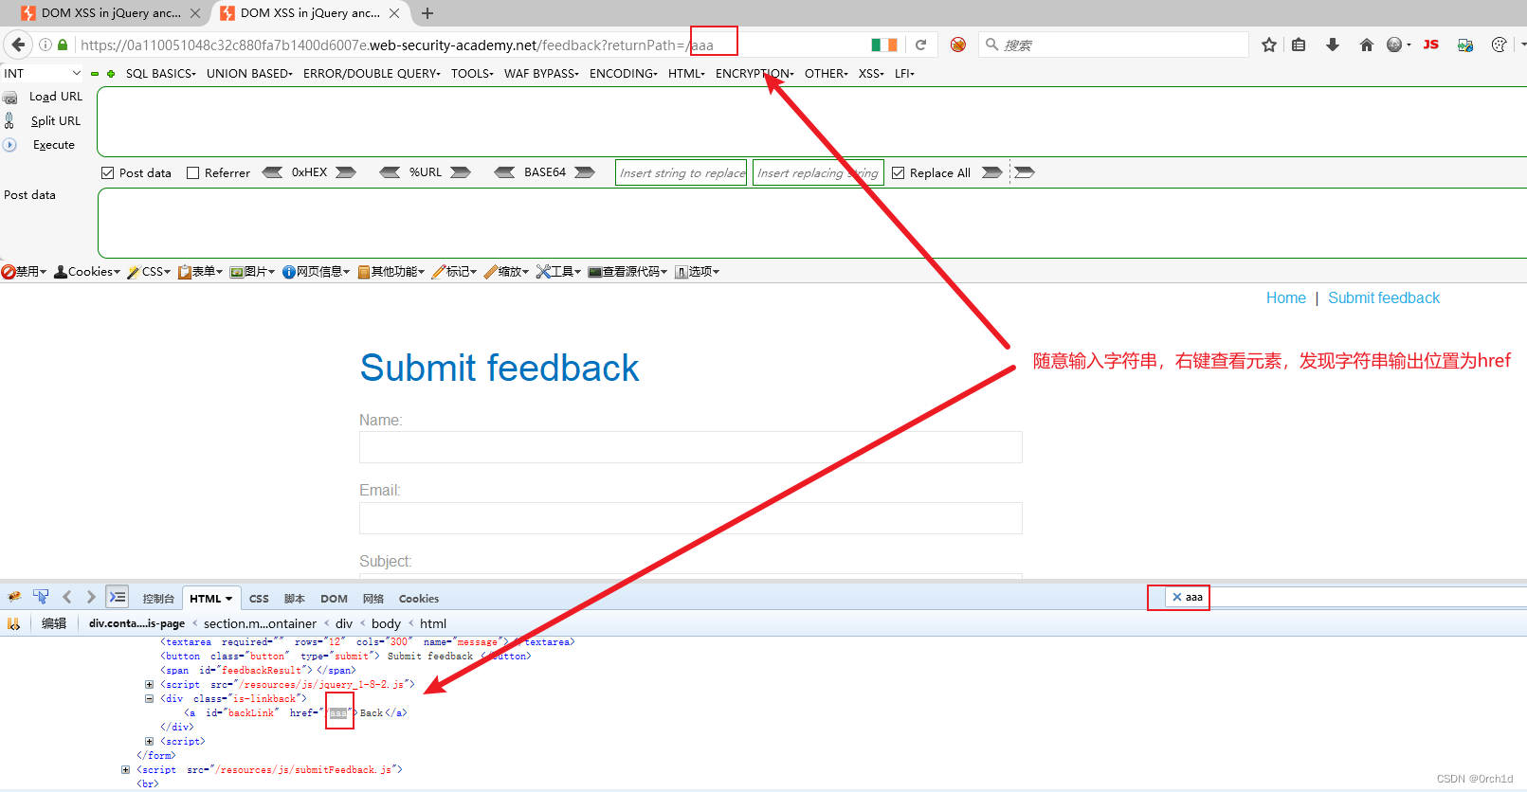Viewport: 1527px width, 792px height.
Task: Collapse the div is-linkback node
Action: click(x=149, y=698)
